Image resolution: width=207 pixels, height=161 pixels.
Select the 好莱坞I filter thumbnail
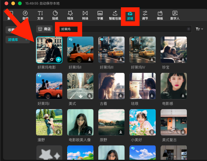(x=49, y=86)
